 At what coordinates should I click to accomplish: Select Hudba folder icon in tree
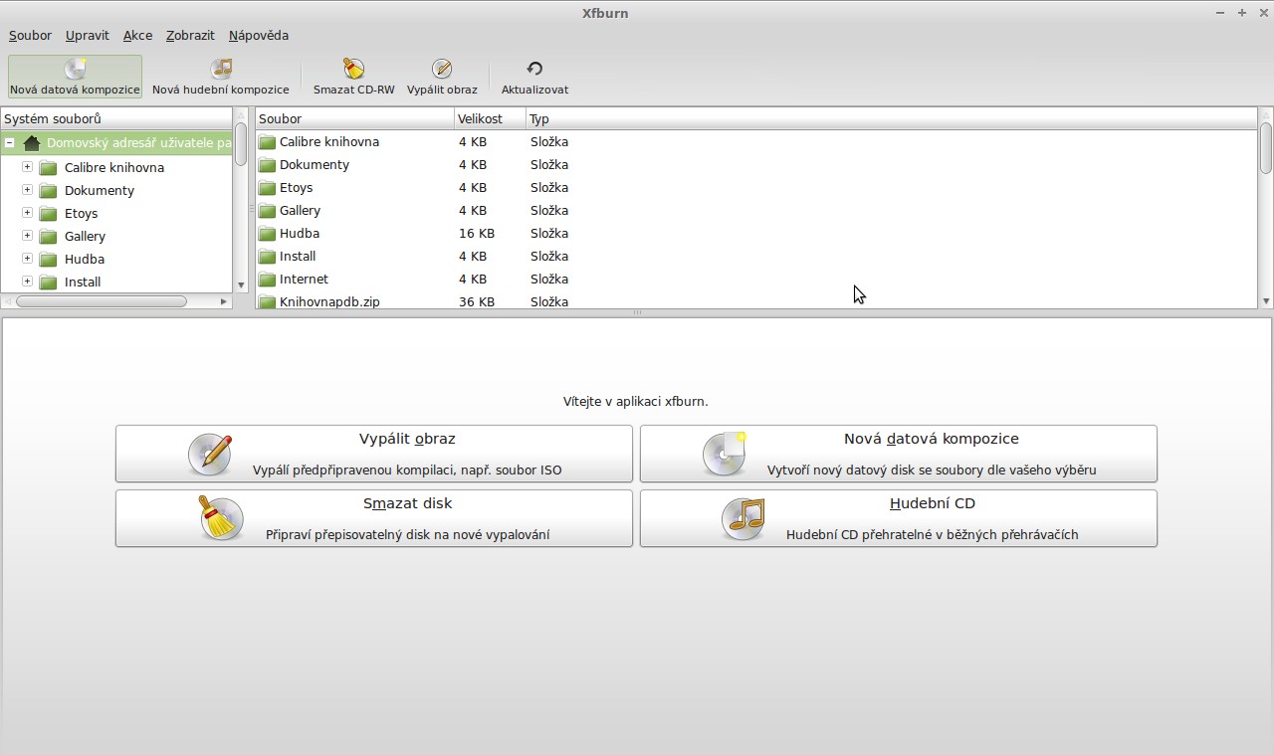click(x=48, y=259)
